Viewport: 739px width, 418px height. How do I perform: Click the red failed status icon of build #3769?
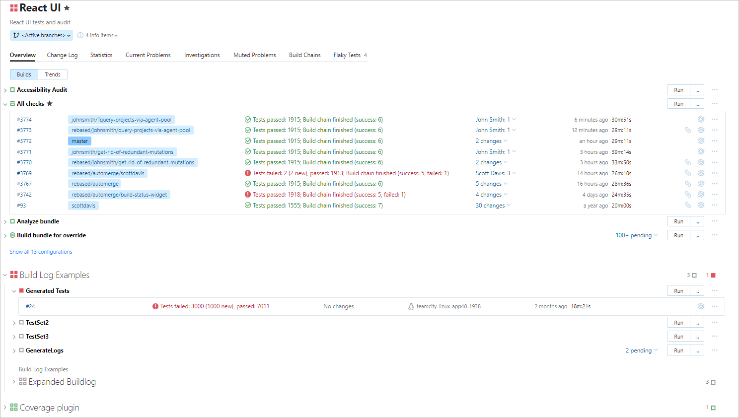pos(247,173)
